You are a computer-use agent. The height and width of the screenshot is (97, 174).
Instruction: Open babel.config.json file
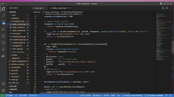pos(19,61)
